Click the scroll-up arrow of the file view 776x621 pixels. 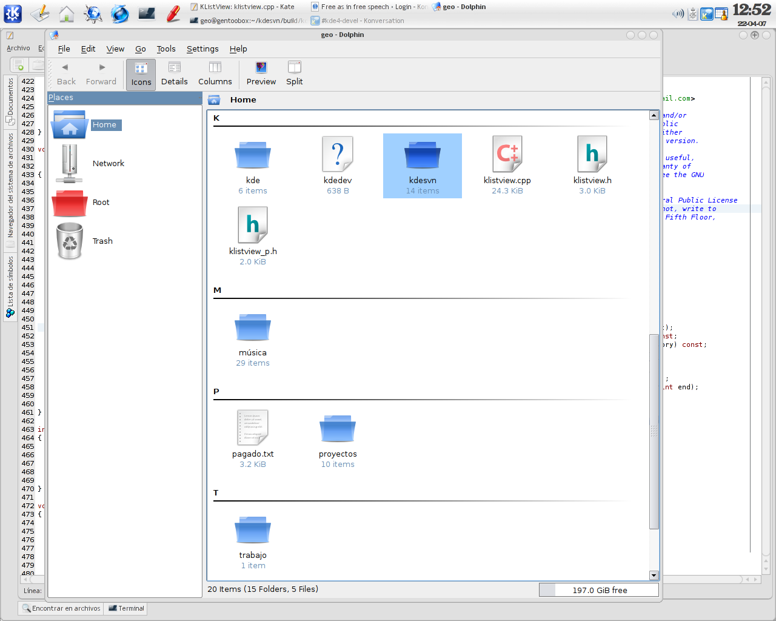654,115
